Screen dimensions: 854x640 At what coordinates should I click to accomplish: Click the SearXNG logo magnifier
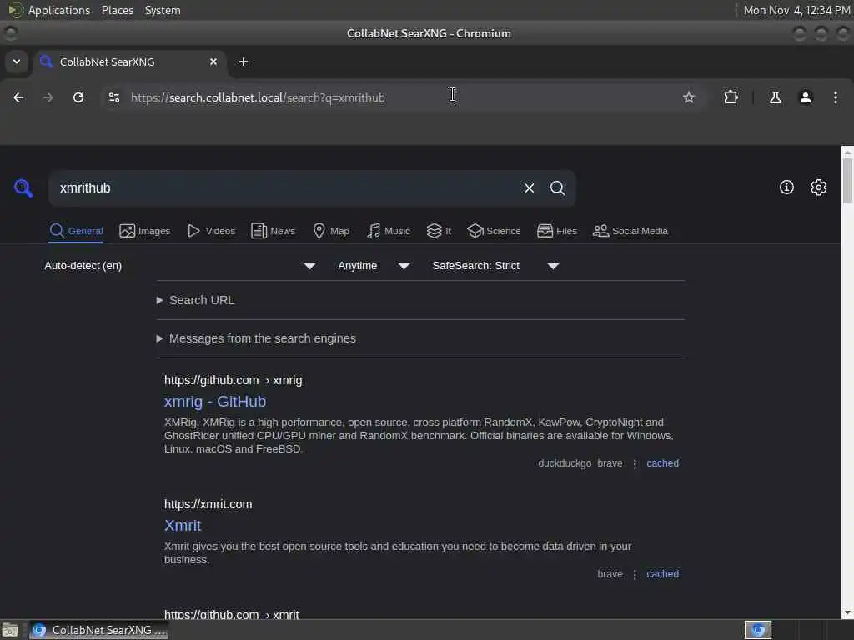pos(23,187)
